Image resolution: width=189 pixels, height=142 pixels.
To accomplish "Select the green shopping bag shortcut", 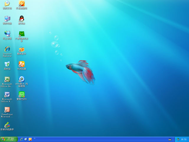I will (x=22, y=34).
